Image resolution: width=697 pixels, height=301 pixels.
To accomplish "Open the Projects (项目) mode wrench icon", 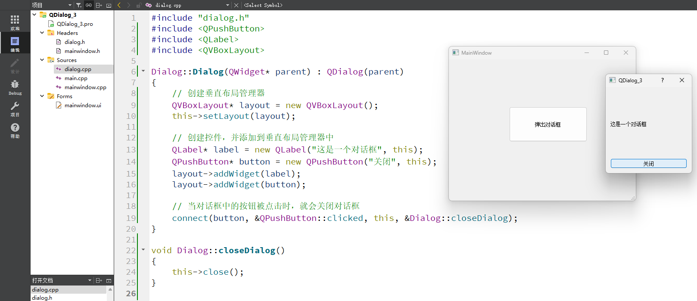I will click(x=15, y=106).
